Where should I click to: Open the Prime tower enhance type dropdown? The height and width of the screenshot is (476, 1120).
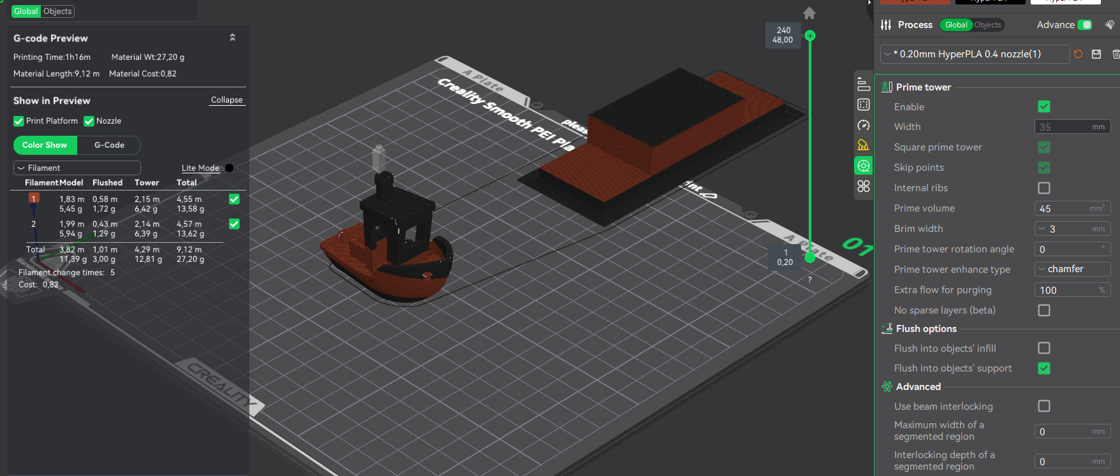(1072, 269)
